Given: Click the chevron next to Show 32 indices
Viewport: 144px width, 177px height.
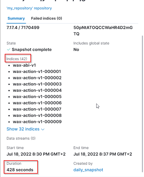Looking at the screenshot, I should click(x=43, y=129).
